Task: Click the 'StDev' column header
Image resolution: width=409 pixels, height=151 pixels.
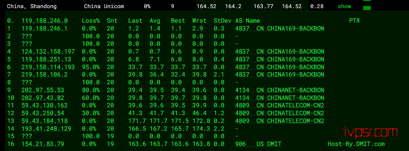Action: coord(222,21)
